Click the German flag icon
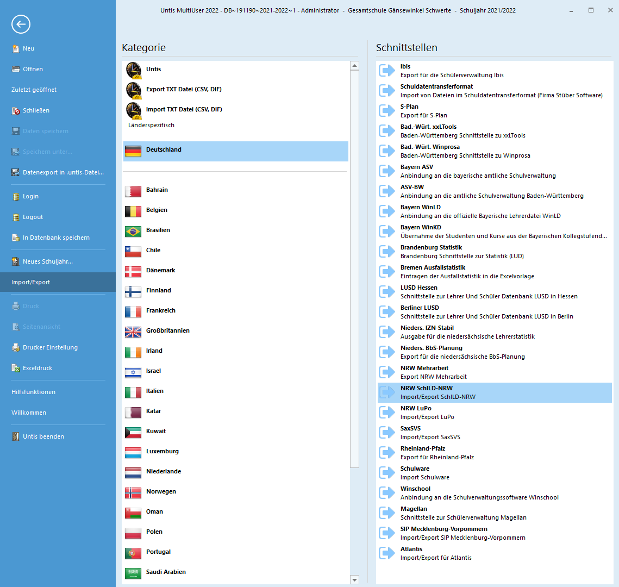This screenshot has width=619, height=587. pyautogui.click(x=133, y=151)
